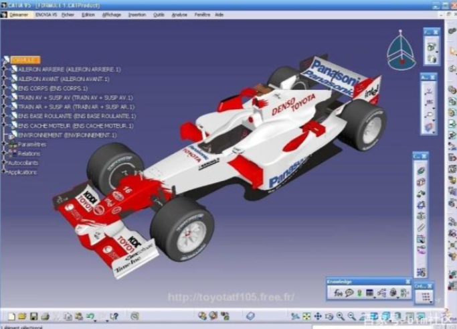Click the blue measure icon in bottom toolbar
Screen dimensions: 457x329
coord(251,316)
